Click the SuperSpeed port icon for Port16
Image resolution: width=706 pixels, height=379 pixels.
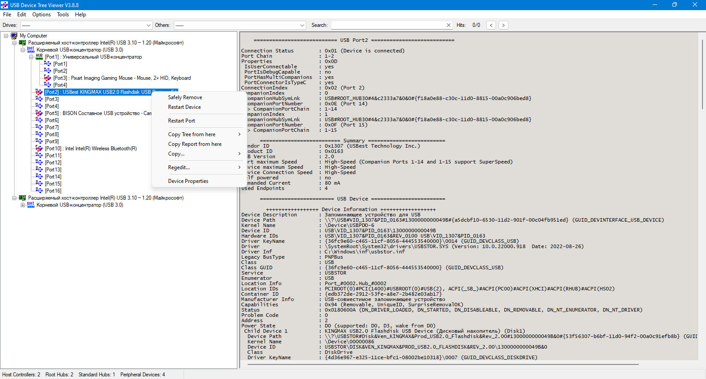pos(39,191)
